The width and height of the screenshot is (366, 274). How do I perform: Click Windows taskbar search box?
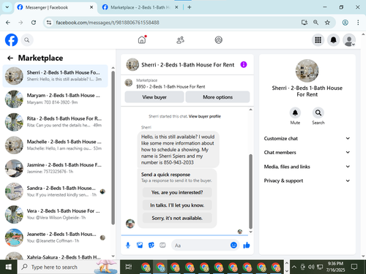click(68, 267)
